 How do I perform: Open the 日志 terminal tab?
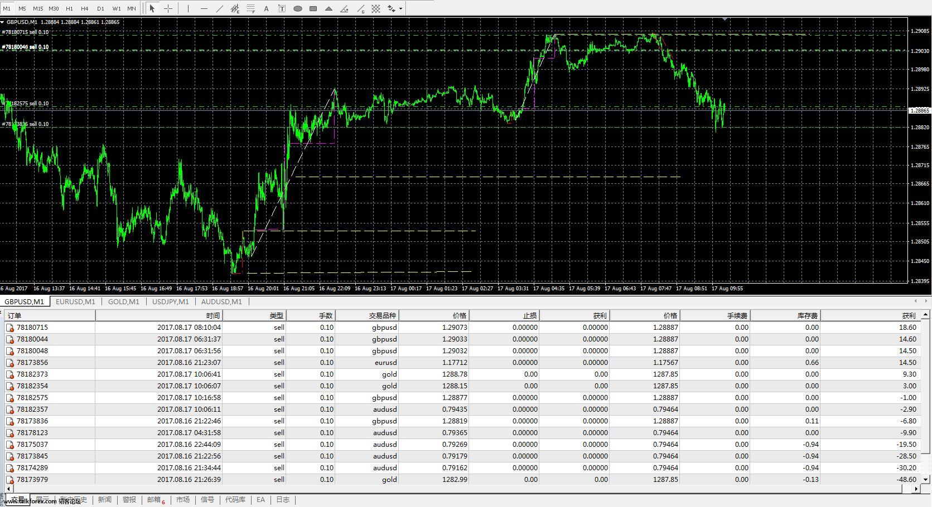[x=283, y=500]
